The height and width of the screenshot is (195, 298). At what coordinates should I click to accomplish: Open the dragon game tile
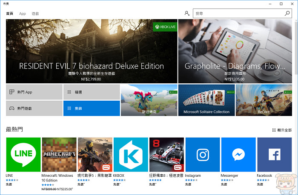tap(149, 100)
